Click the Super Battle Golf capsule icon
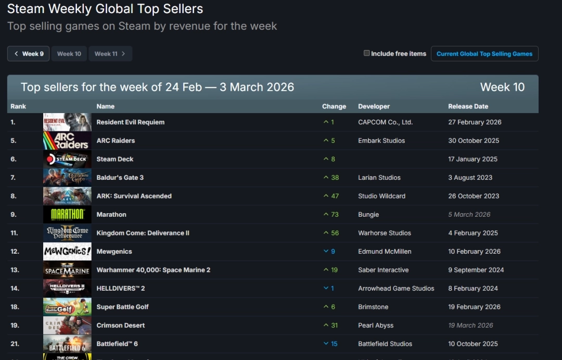 [x=67, y=306]
